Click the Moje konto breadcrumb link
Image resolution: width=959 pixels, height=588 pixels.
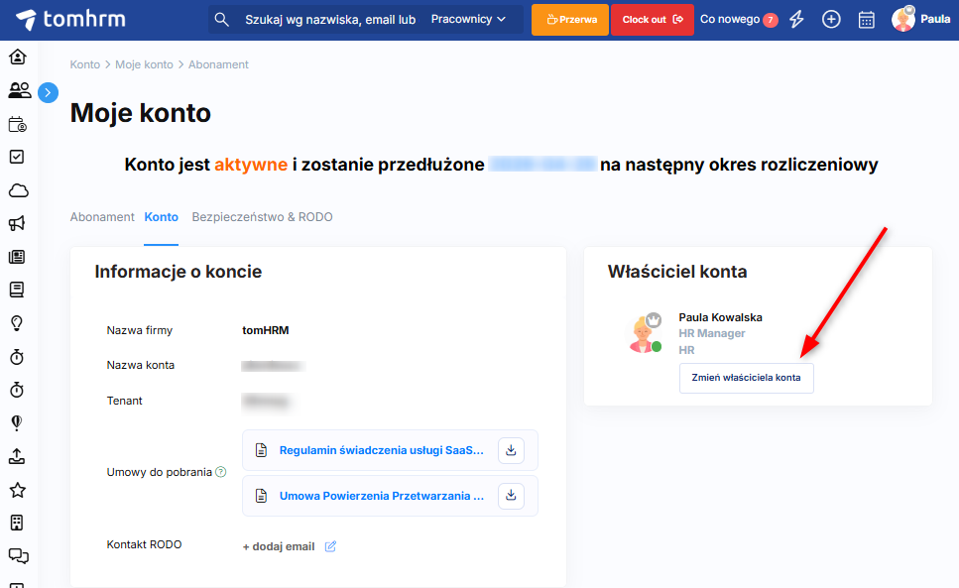click(144, 64)
